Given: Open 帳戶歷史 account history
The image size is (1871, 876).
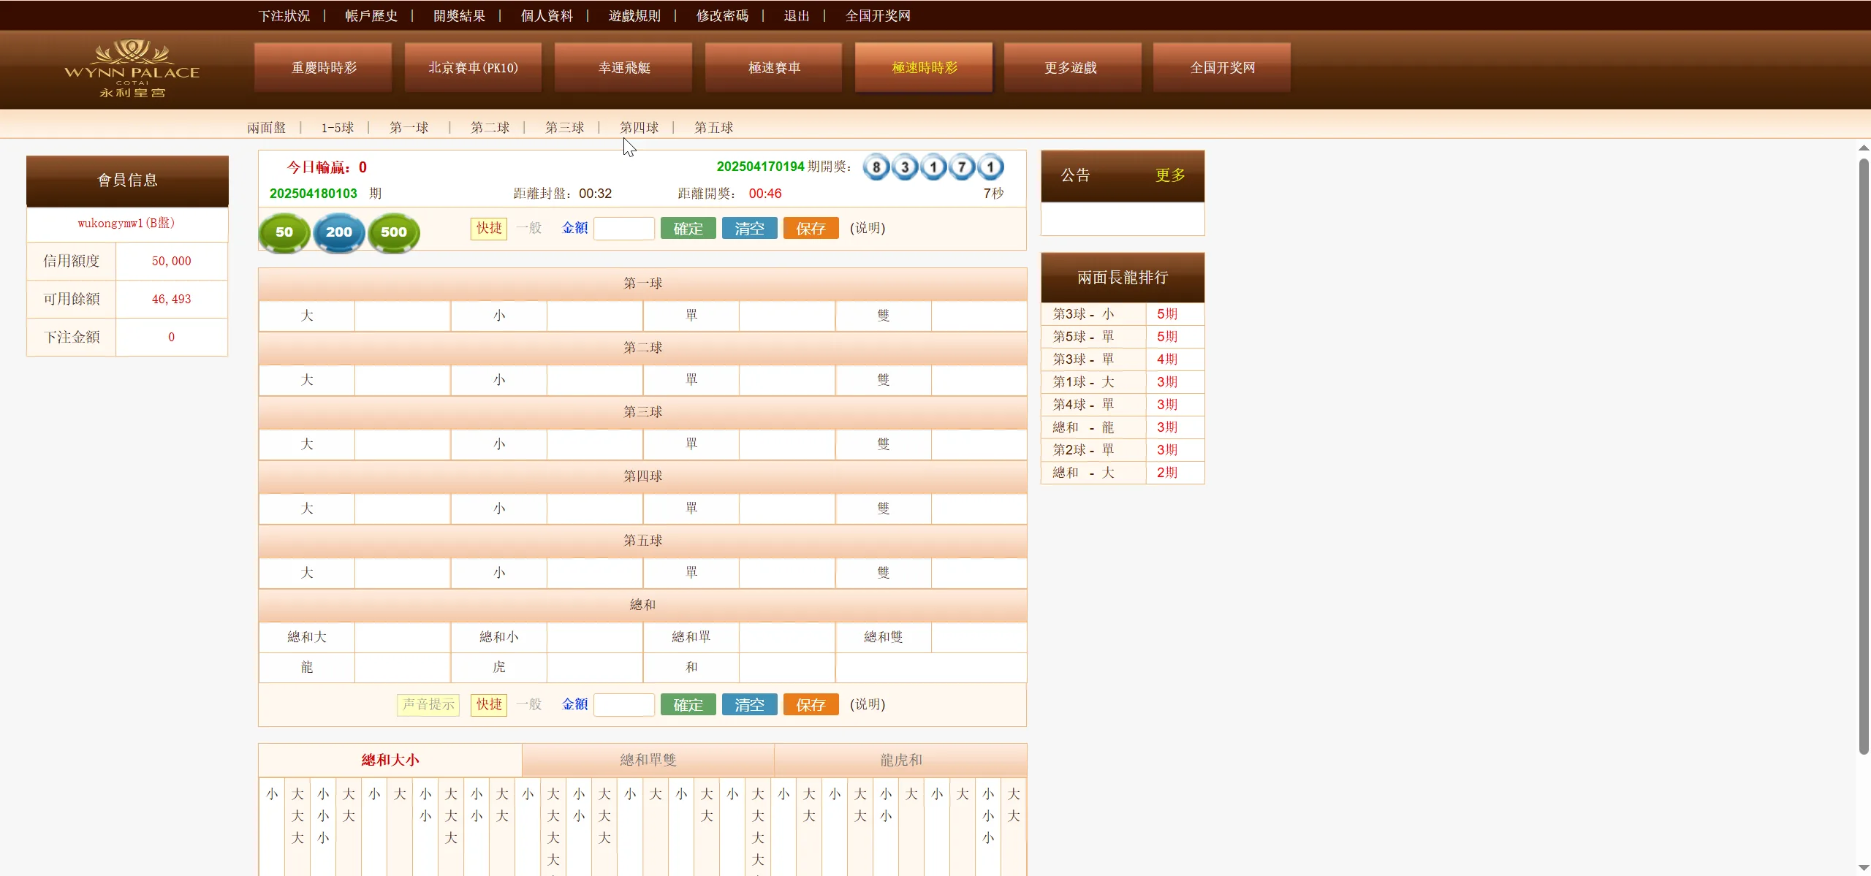Looking at the screenshot, I should [x=371, y=15].
